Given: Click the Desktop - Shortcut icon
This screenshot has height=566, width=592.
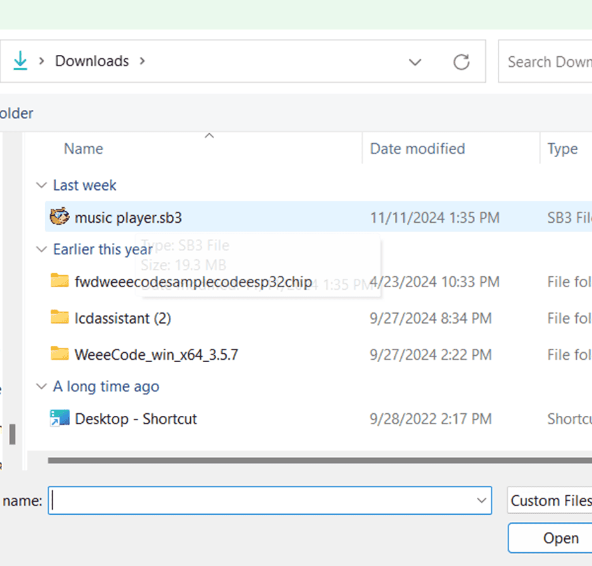Looking at the screenshot, I should click(x=59, y=418).
